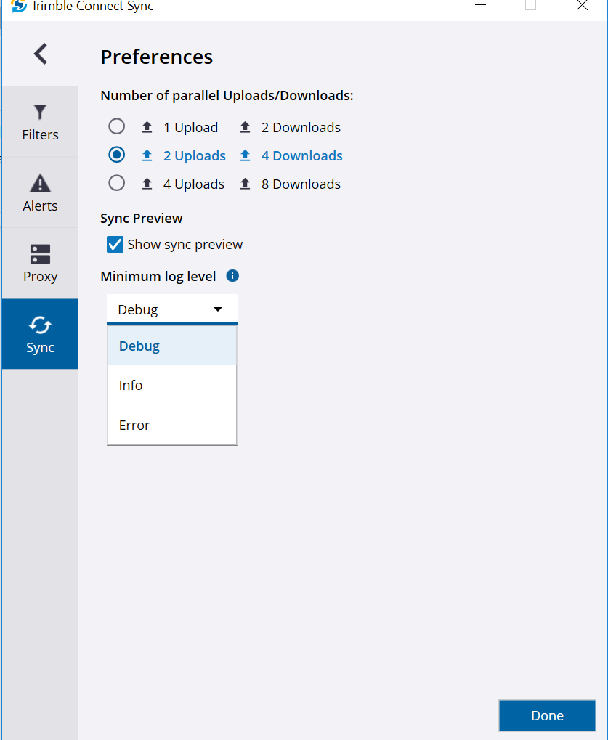Select 1 Upload 2 Downloads radio option
608x740 pixels.
pyautogui.click(x=117, y=126)
